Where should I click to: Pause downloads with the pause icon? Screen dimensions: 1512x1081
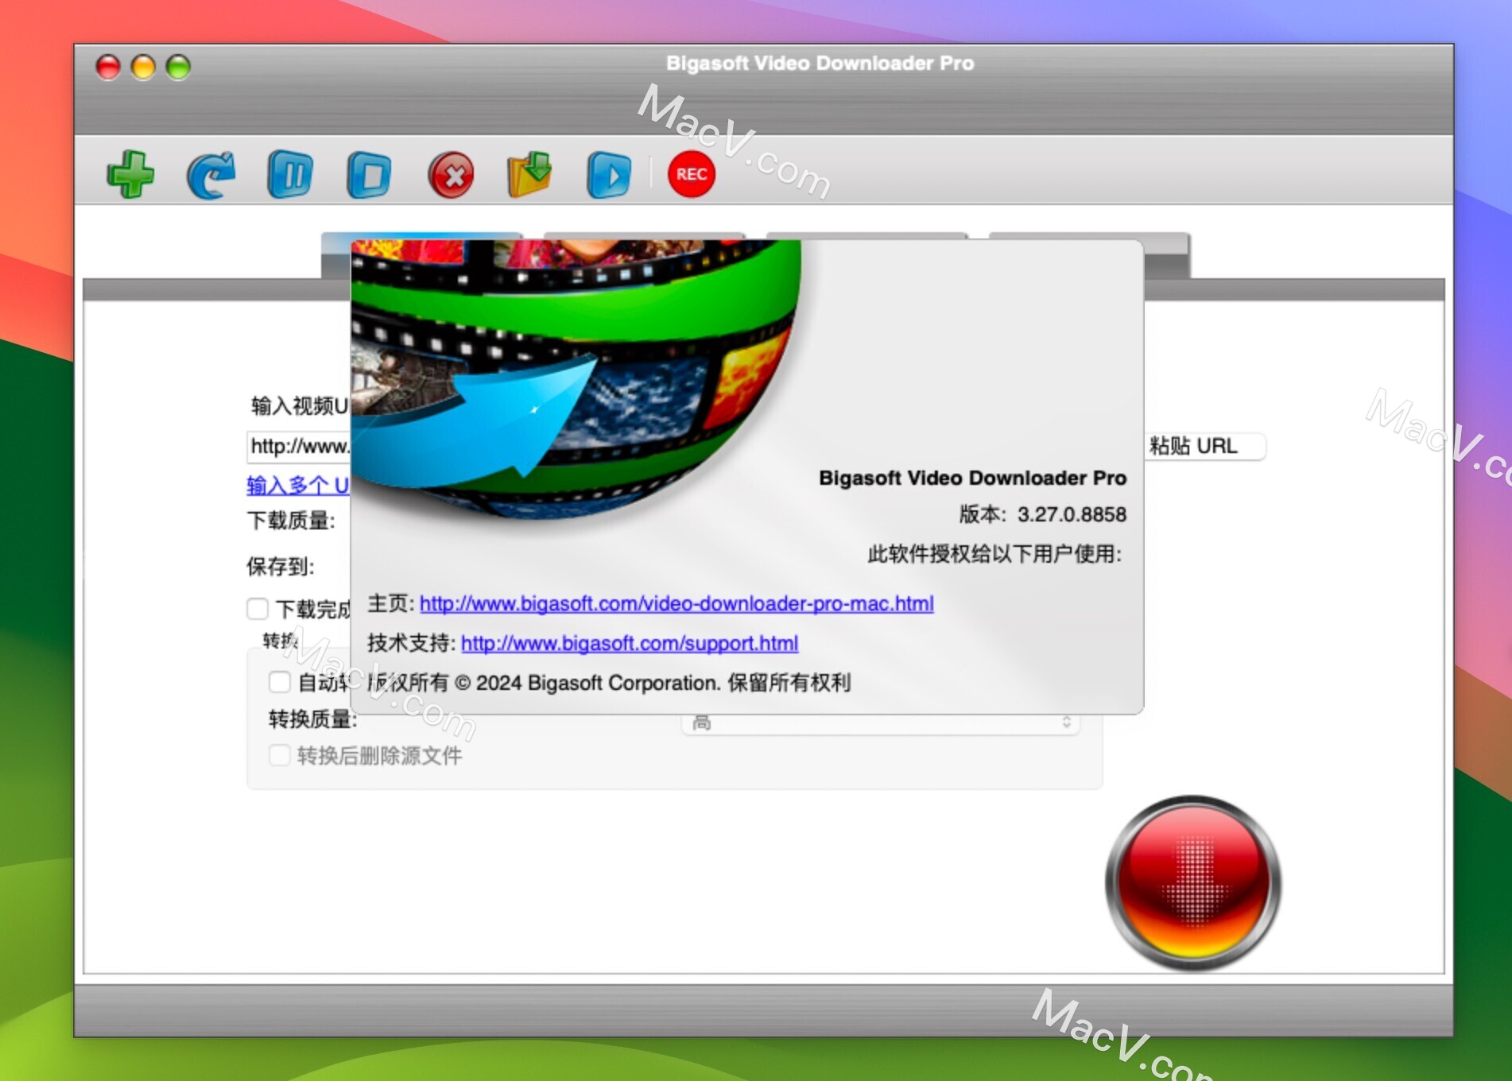[291, 174]
